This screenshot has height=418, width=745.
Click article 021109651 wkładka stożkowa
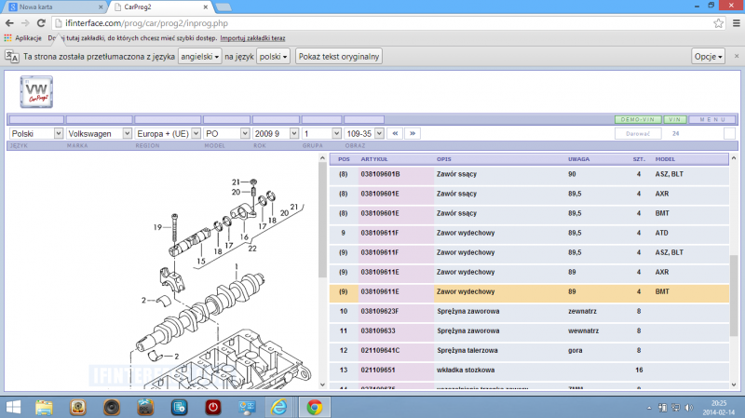pyautogui.click(x=378, y=370)
